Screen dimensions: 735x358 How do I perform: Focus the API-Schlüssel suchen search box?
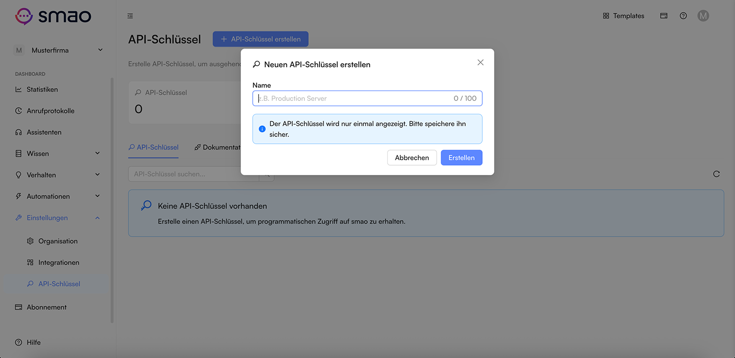(x=193, y=174)
